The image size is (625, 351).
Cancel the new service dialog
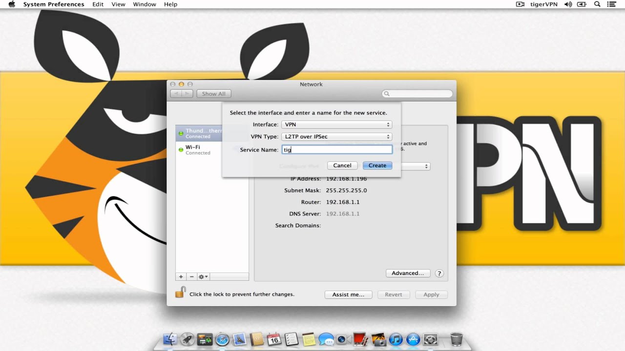pos(342,166)
